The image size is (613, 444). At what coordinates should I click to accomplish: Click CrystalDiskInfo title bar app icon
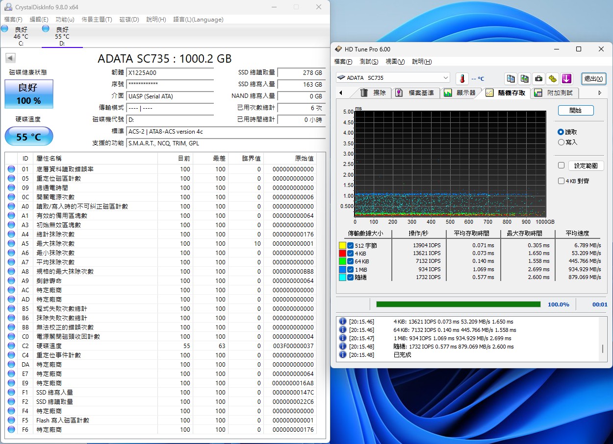[x=8, y=7]
